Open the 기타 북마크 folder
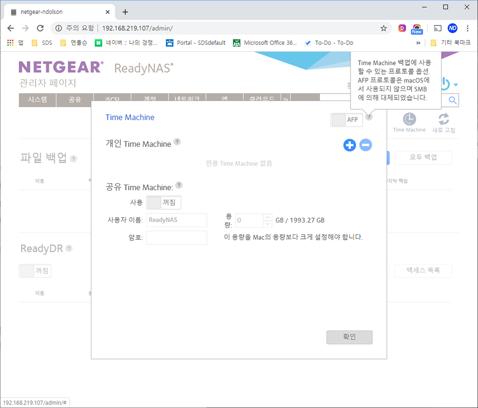 [450, 42]
